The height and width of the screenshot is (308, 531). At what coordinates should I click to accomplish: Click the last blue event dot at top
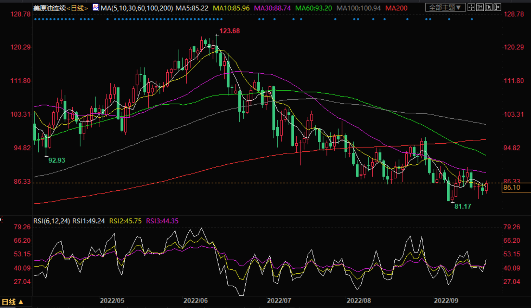[x=472, y=19]
